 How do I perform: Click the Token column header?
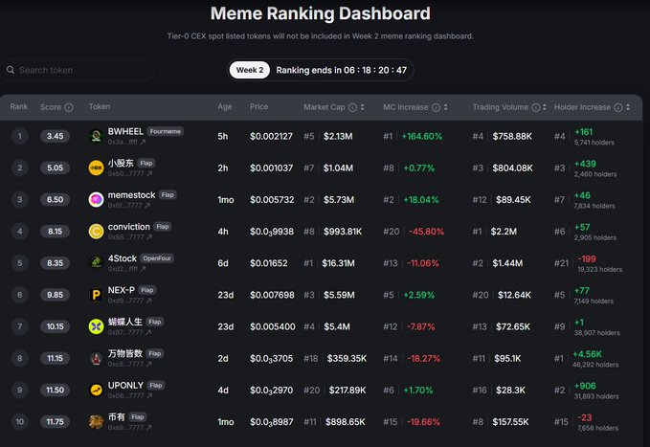coord(100,107)
